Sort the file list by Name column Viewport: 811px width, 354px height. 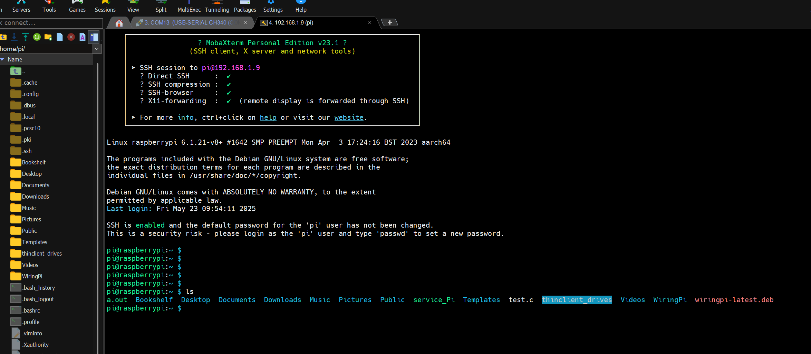coord(46,59)
